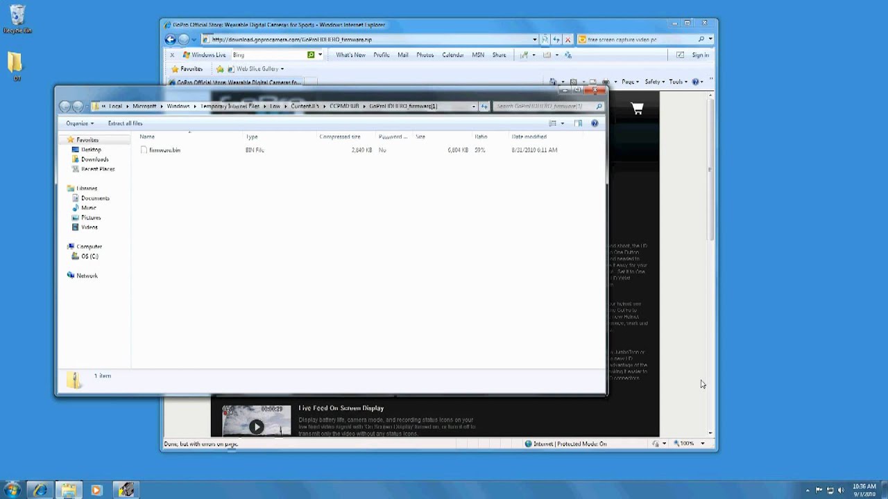The width and height of the screenshot is (888, 499).
Task: Open Videos library in the sidebar
Action: pos(89,227)
